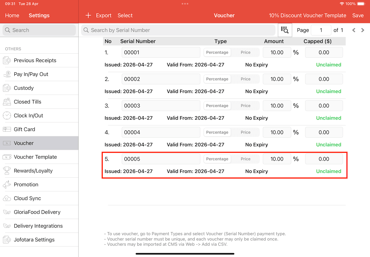Tap the three-dot multitasking indicator

[x=185, y=4]
